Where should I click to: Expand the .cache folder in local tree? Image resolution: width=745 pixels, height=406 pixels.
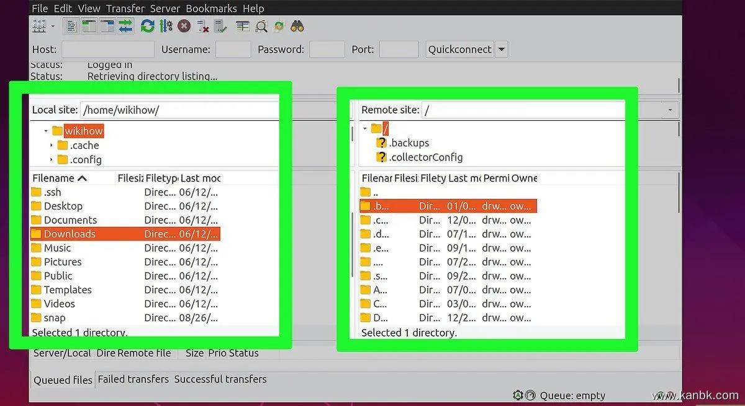tap(51, 146)
